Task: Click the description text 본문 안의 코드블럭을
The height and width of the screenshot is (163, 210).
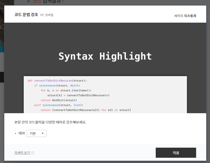Action: tap(30, 122)
